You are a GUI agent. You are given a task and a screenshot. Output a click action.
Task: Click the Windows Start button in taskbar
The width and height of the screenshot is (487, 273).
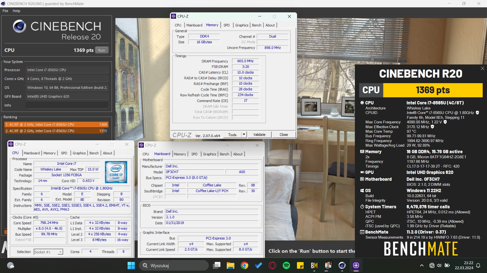click(131, 265)
